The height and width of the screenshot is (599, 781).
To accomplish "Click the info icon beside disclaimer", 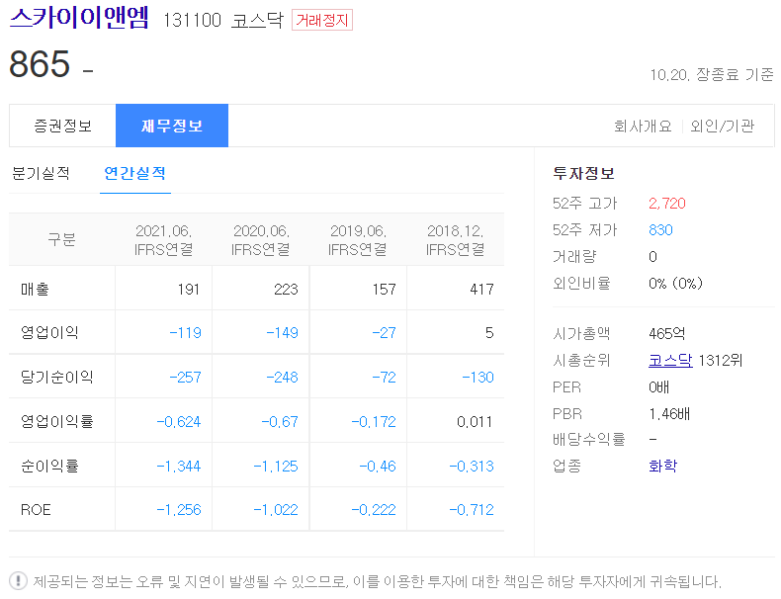I will [19, 580].
